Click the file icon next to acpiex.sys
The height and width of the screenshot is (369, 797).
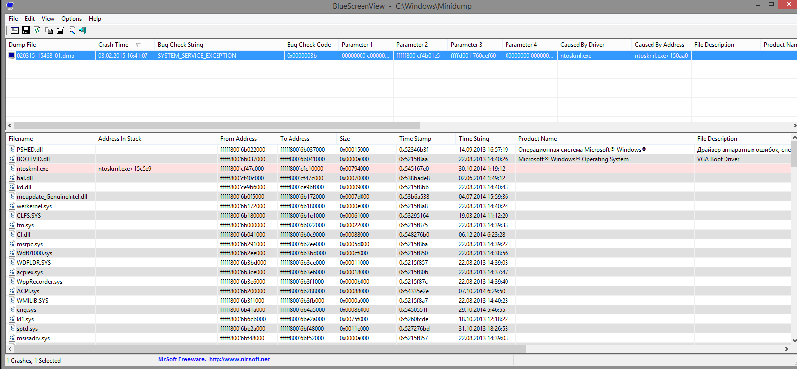(x=12, y=272)
